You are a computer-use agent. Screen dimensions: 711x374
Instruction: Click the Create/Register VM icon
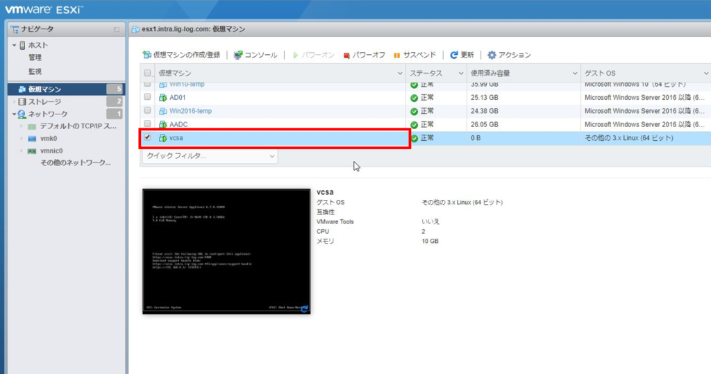tap(147, 55)
